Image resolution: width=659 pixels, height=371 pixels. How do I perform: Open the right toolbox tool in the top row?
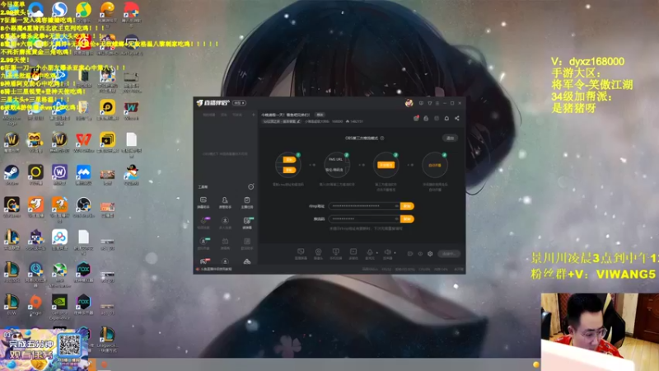pyautogui.click(x=247, y=202)
